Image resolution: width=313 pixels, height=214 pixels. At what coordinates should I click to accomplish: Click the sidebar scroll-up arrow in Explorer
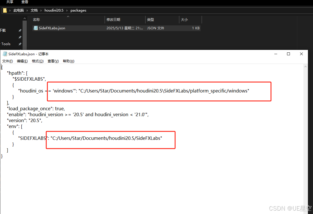point(25,18)
